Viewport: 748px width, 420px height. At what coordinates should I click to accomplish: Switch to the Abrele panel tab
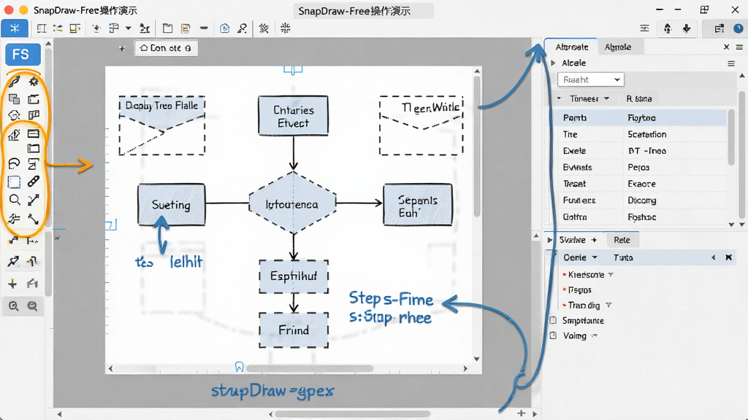point(618,47)
